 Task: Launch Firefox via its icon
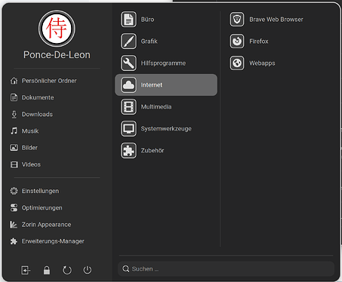(x=237, y=41)
